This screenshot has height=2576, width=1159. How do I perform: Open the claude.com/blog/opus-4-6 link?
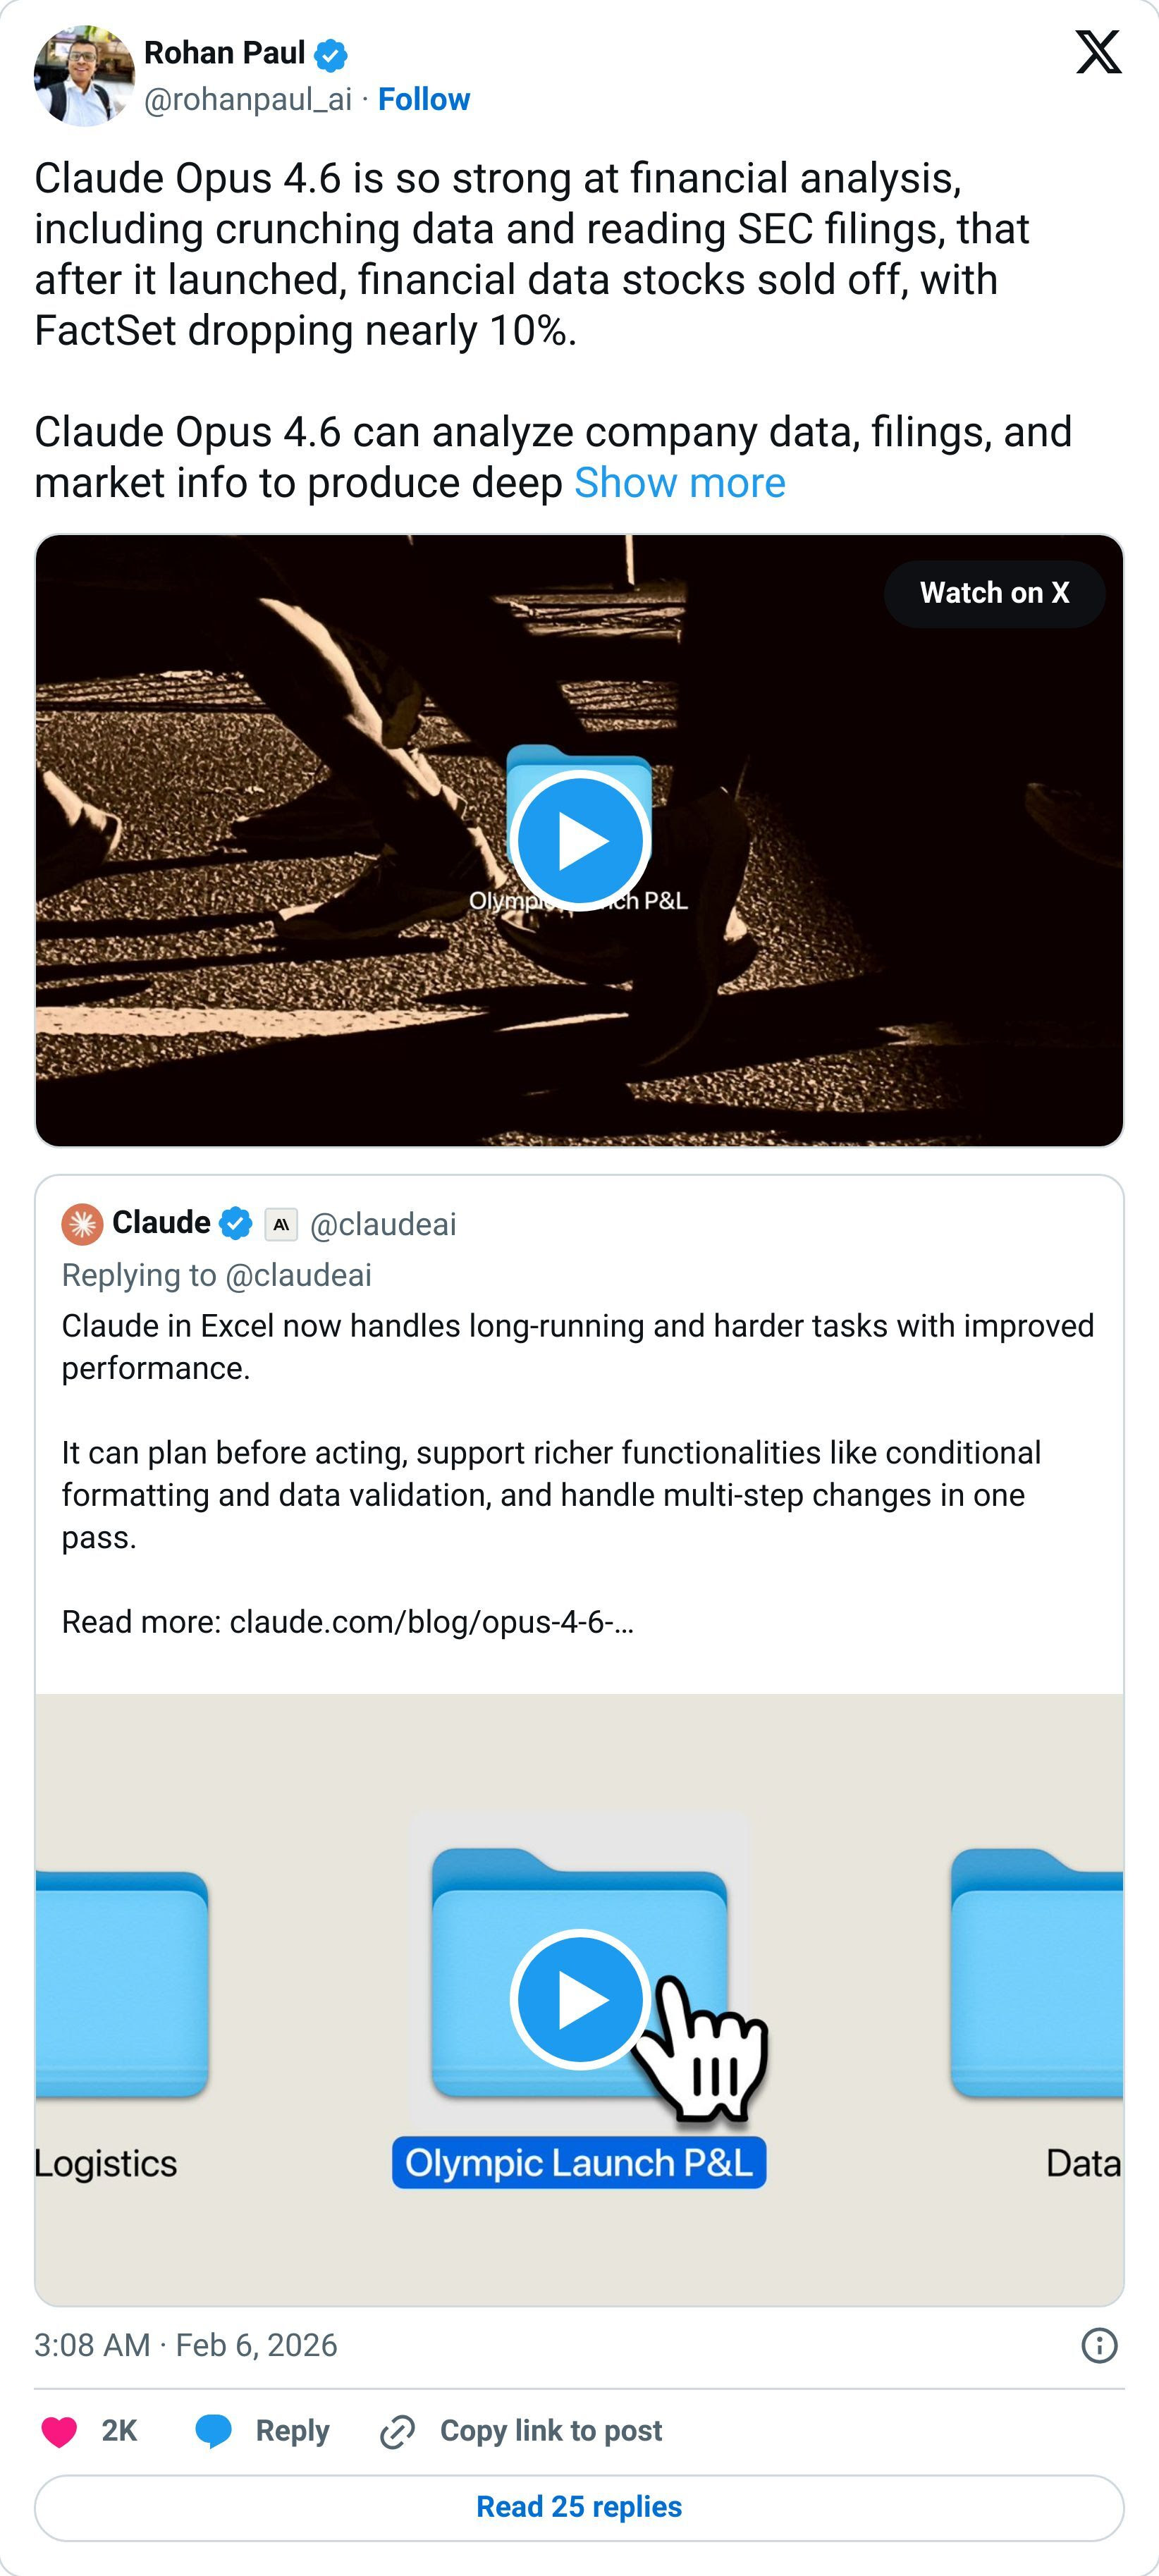(432, 1622)
